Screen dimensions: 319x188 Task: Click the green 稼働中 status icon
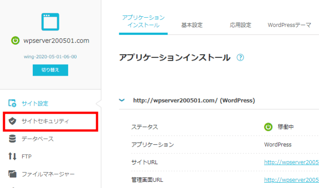(268, 127)
